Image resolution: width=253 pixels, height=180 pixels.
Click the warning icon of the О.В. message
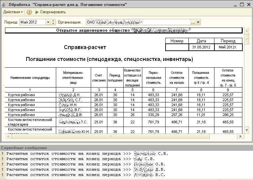[3, 164]
